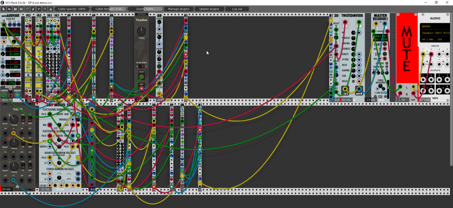Screen dimensions: 453x208
Task: Toggle top TriLFO 180° phase switch
Action: click(30, 118)
